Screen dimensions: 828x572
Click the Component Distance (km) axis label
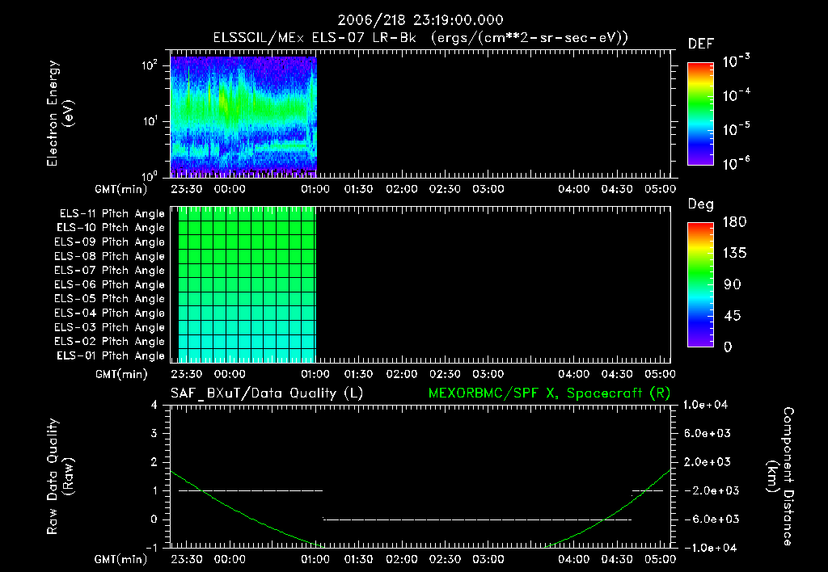(x=779, y=477)
